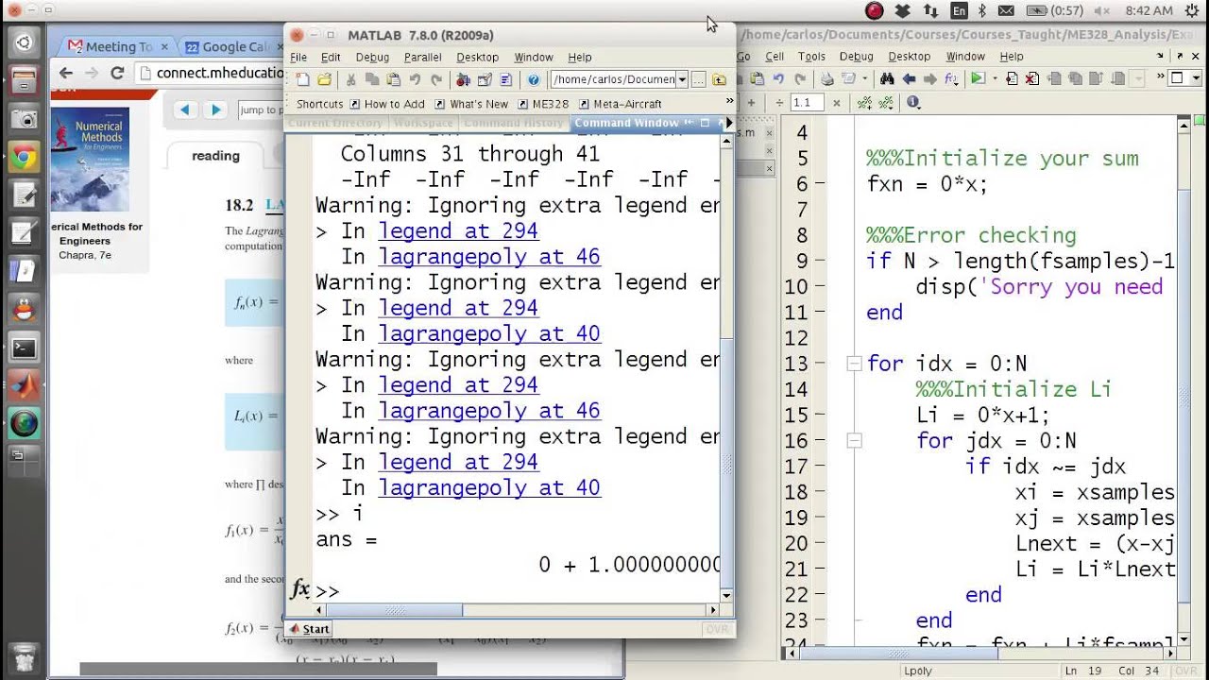The image size is (1209, 680).
Task: Switch to Current Directory tab
Action: pos(335,124)
